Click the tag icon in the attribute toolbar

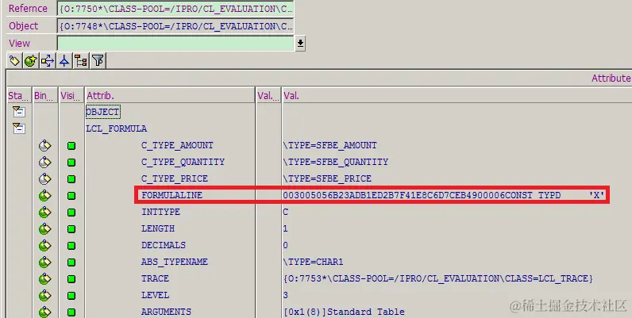click(14, 61)
